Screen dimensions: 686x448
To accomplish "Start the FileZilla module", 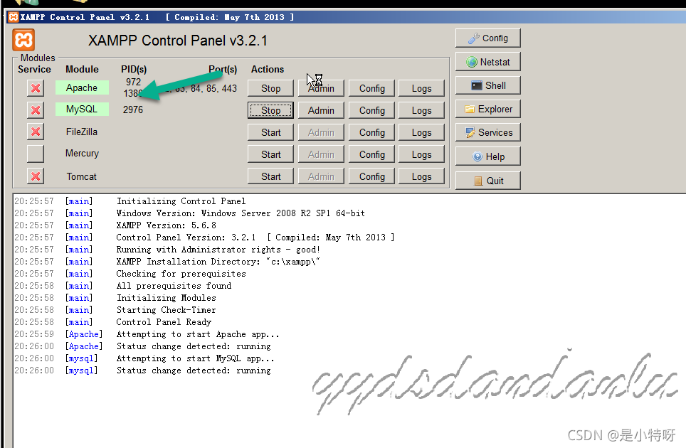I will coord(270,132).
